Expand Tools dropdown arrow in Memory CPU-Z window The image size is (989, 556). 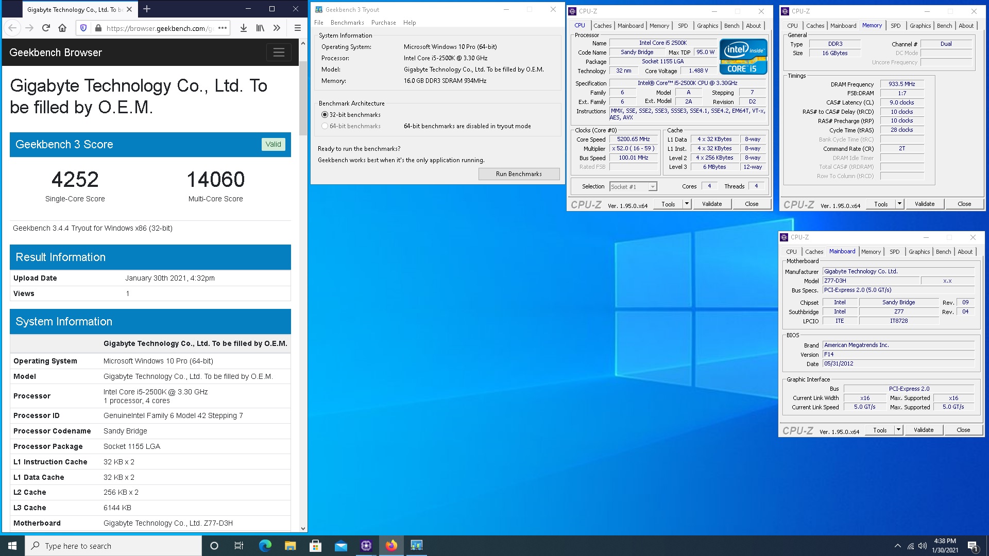[899, 204]
